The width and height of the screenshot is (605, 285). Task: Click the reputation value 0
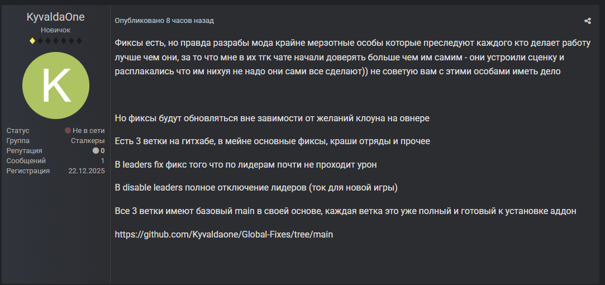[x=102, y=151]
